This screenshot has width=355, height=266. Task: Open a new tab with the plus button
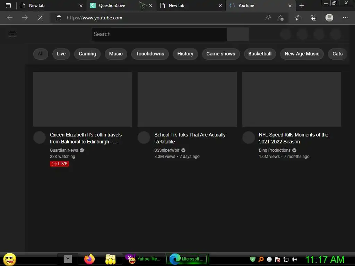(302, 6)
